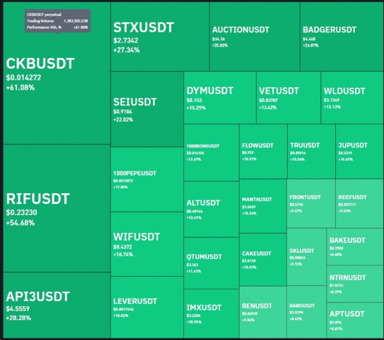Click the CKBUSDT heatmap tile

click(56, 73)
